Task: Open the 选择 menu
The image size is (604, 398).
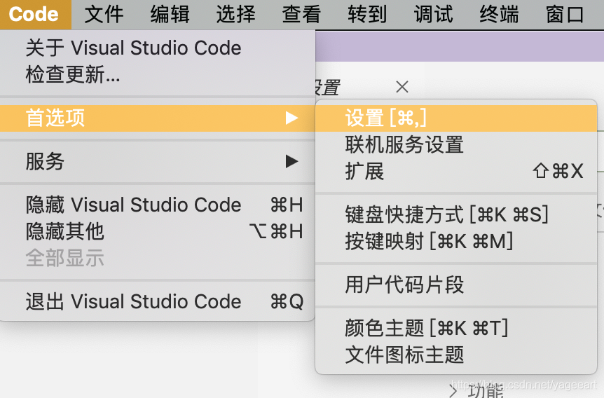Action: 235,14
